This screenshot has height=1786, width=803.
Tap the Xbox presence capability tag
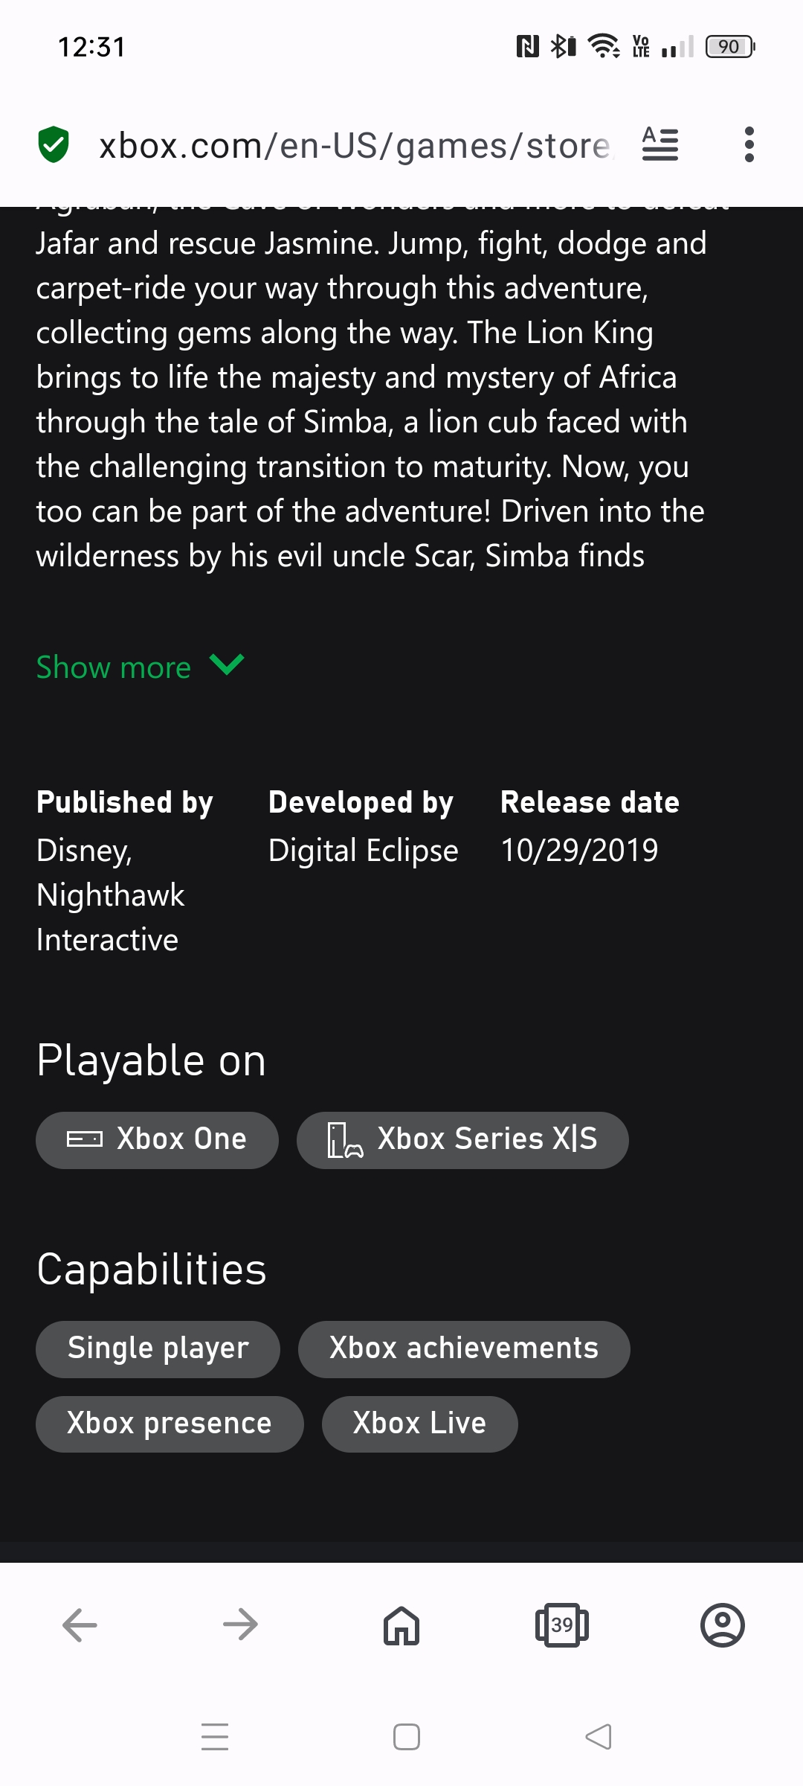tap(170, 1424)
